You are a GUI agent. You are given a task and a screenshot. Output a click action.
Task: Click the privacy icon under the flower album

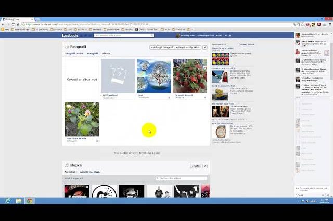(x=97, y=141)
